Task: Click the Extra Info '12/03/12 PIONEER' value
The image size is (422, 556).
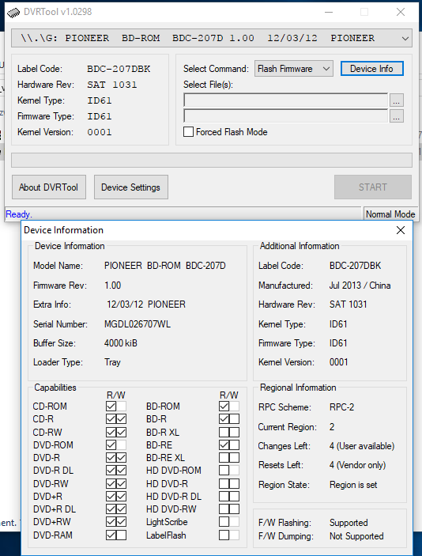Action: point(146,304)
